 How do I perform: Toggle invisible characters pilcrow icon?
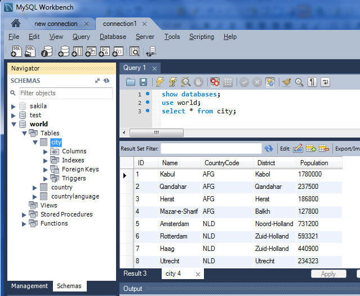coord(312,82)
